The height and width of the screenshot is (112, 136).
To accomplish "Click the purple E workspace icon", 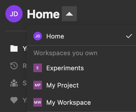I will click(38, 68).
